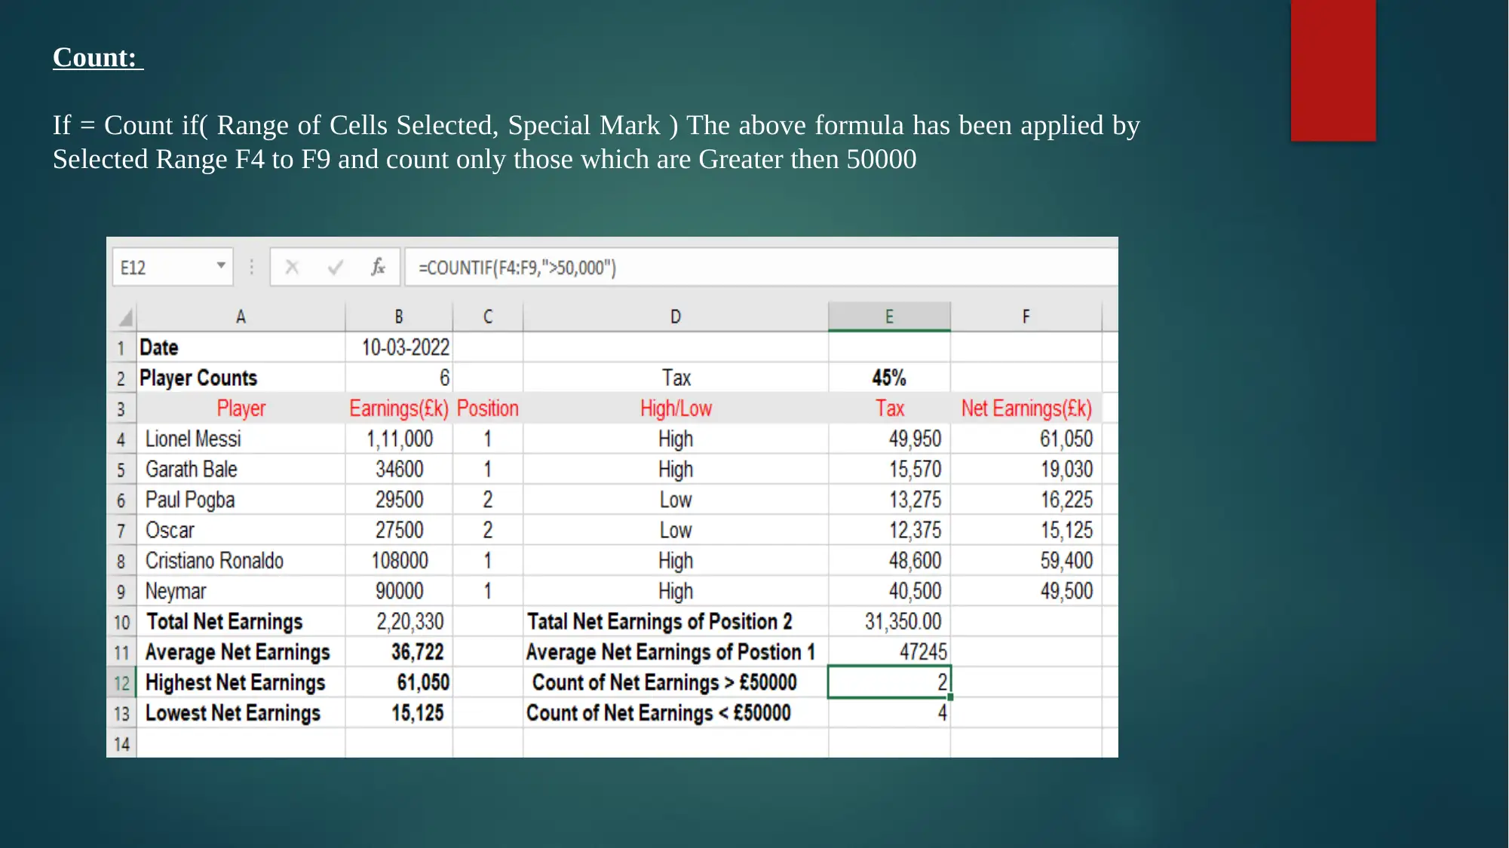Click the total value 2,20,330

click(x=399, y=622)
